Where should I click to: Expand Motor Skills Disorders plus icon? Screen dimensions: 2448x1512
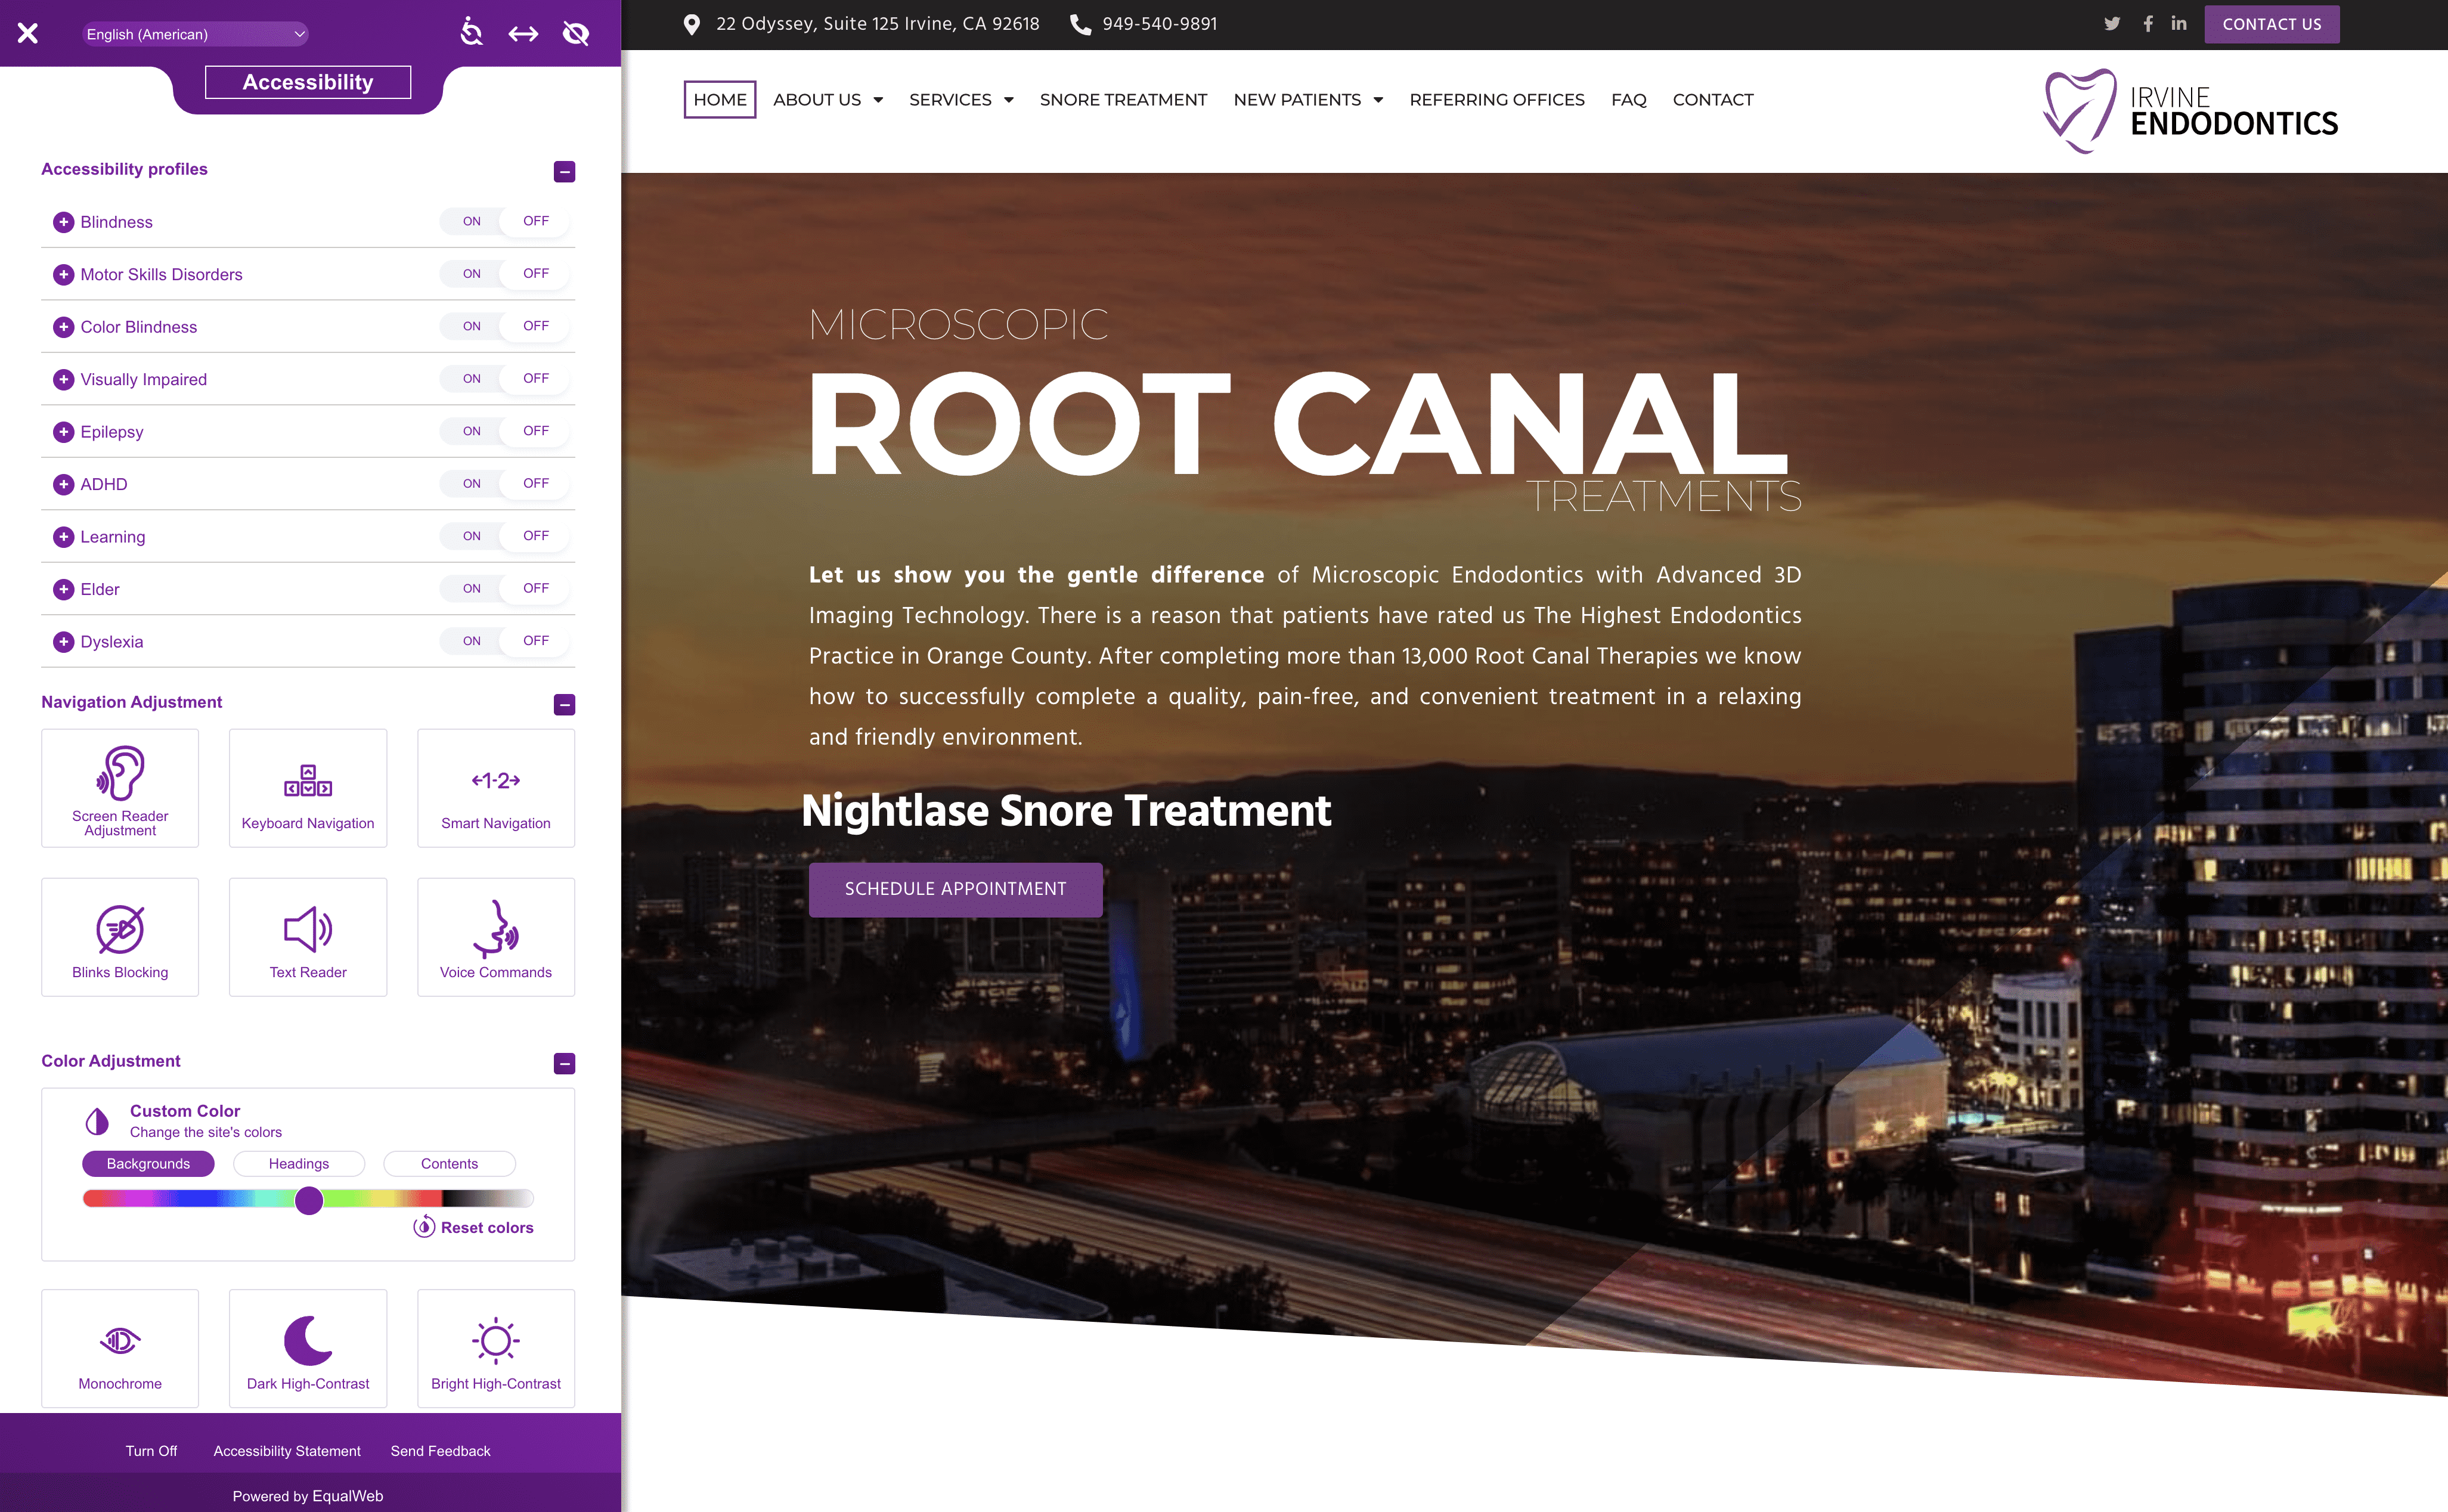[64, 274]
